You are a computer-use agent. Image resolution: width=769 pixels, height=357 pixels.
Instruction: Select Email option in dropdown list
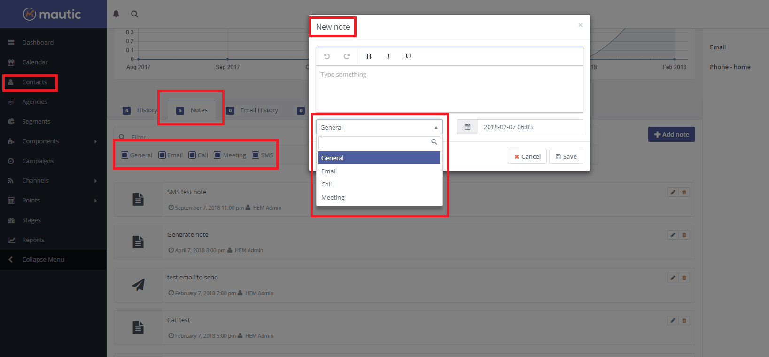[x=379, y=171]
